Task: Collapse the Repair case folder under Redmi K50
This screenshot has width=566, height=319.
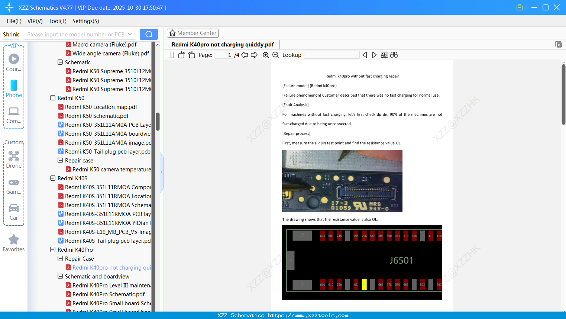Action: pos(60,161)
